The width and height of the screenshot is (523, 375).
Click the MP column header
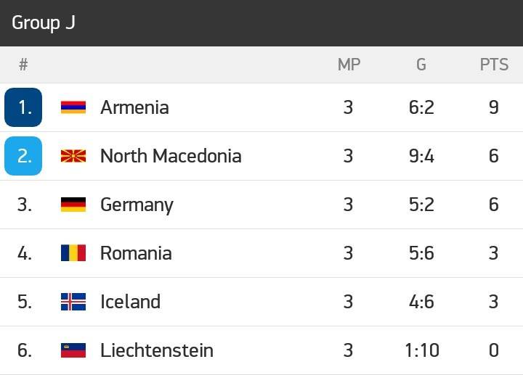click(349, 65)
